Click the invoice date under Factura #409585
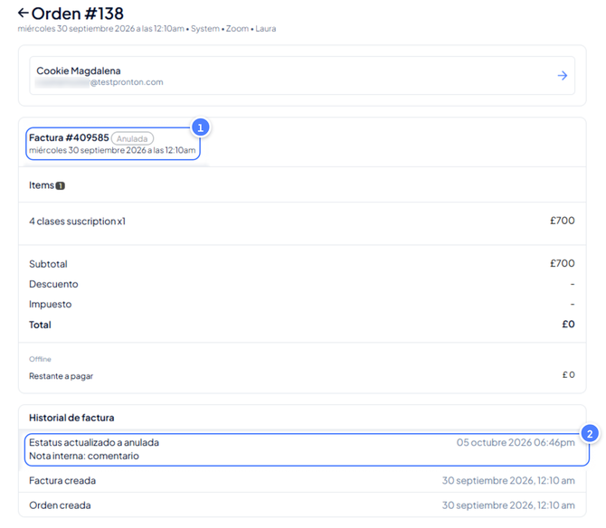 coord(112,150)
